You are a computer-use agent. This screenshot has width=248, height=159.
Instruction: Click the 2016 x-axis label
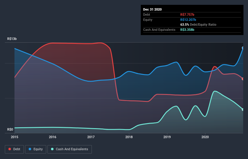pyautogui.click(x=53, y=137)
